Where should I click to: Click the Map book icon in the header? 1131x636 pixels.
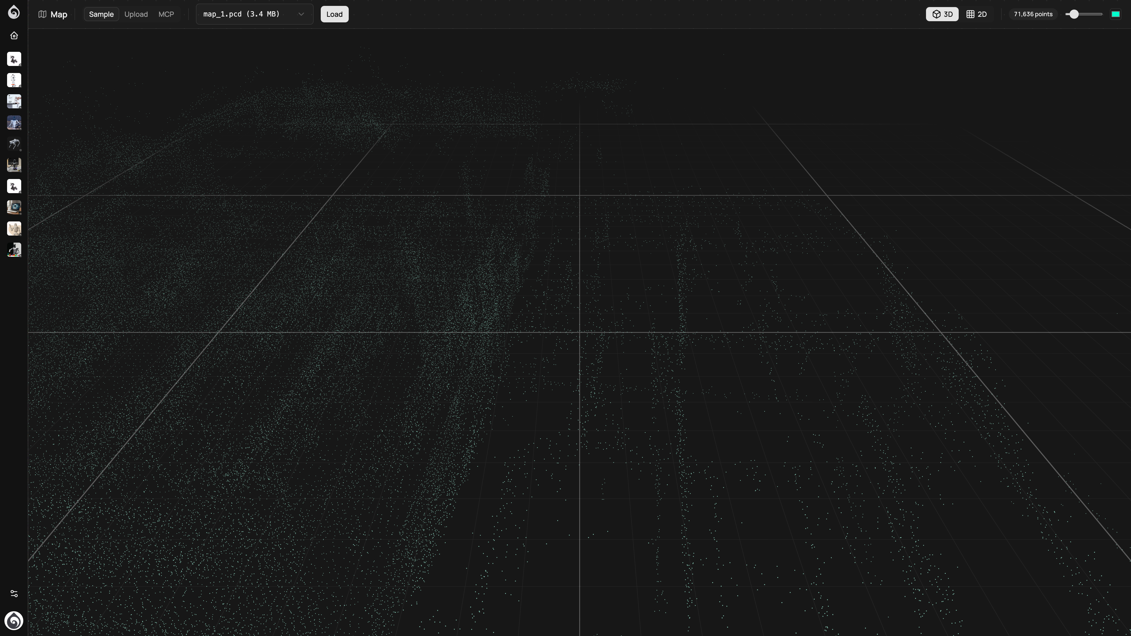pos(42,14)
